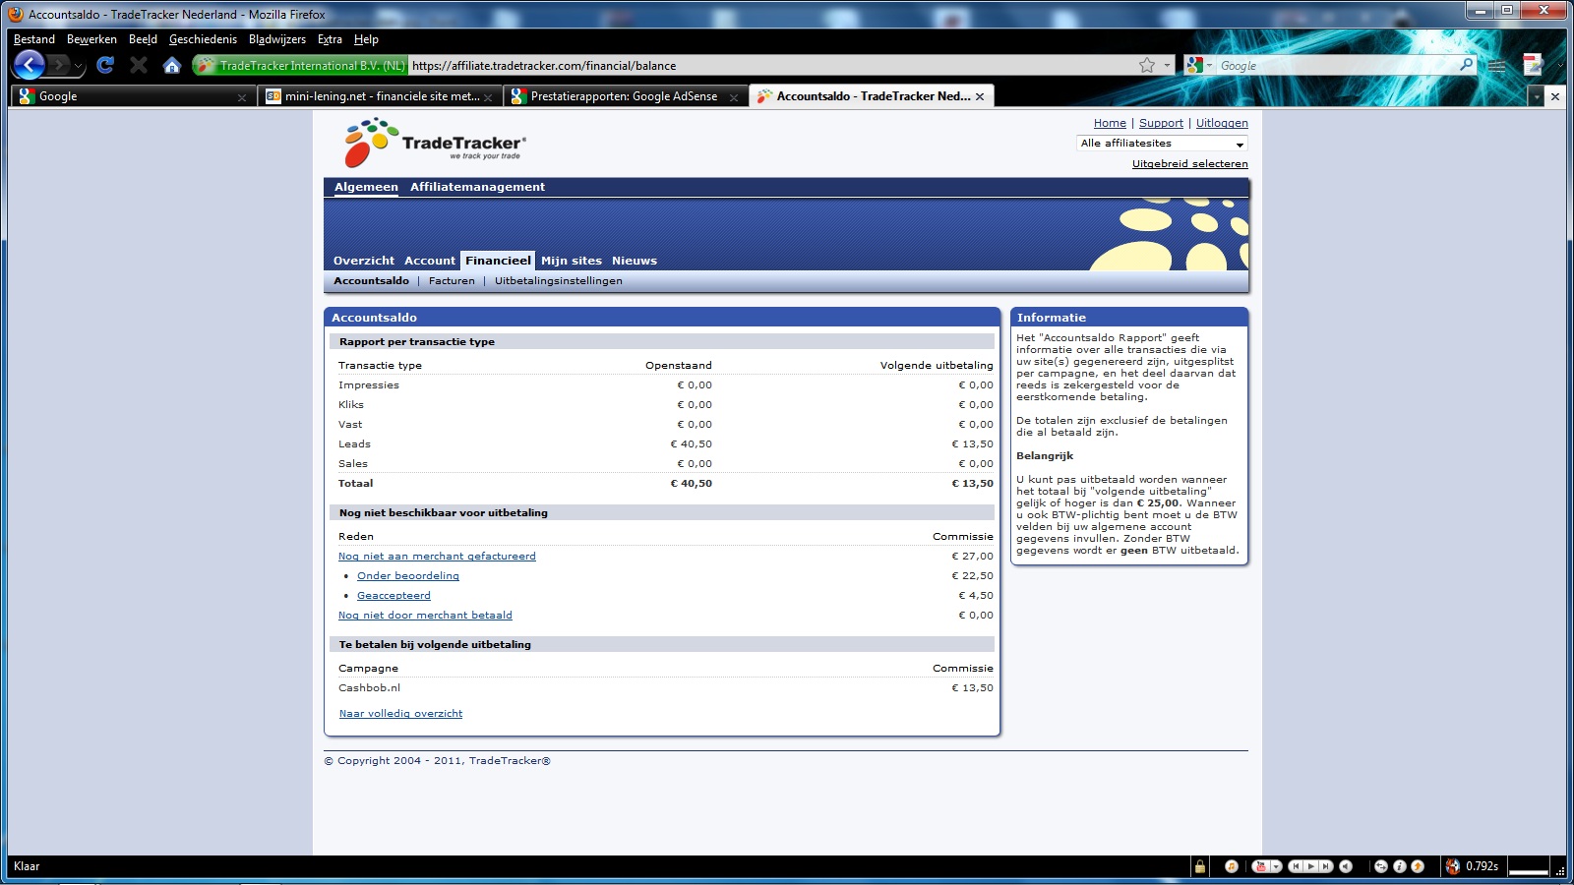Open the Bestand menu
The image size is (1574, 885).
coord(34,39)
